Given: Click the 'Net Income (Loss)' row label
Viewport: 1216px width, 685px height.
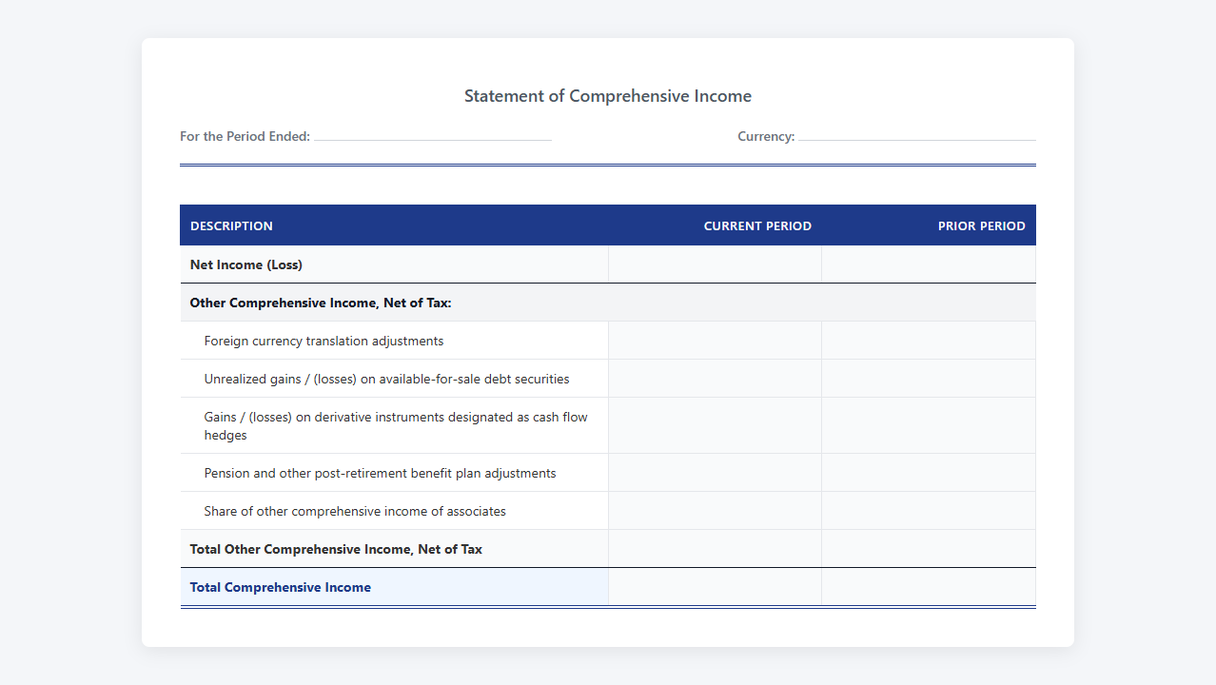Looking at the screenshot, I should (x=246, y=264).
